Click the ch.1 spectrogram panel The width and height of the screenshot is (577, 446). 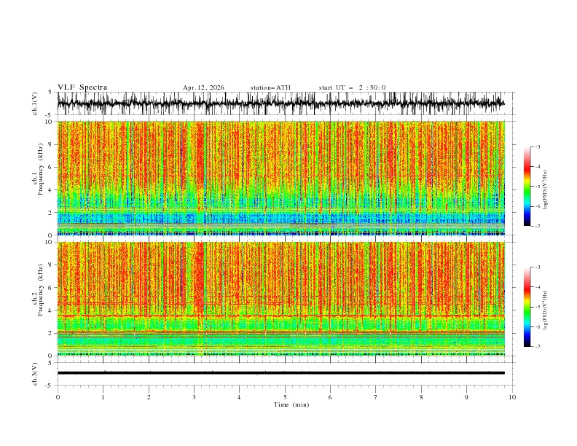280,178
